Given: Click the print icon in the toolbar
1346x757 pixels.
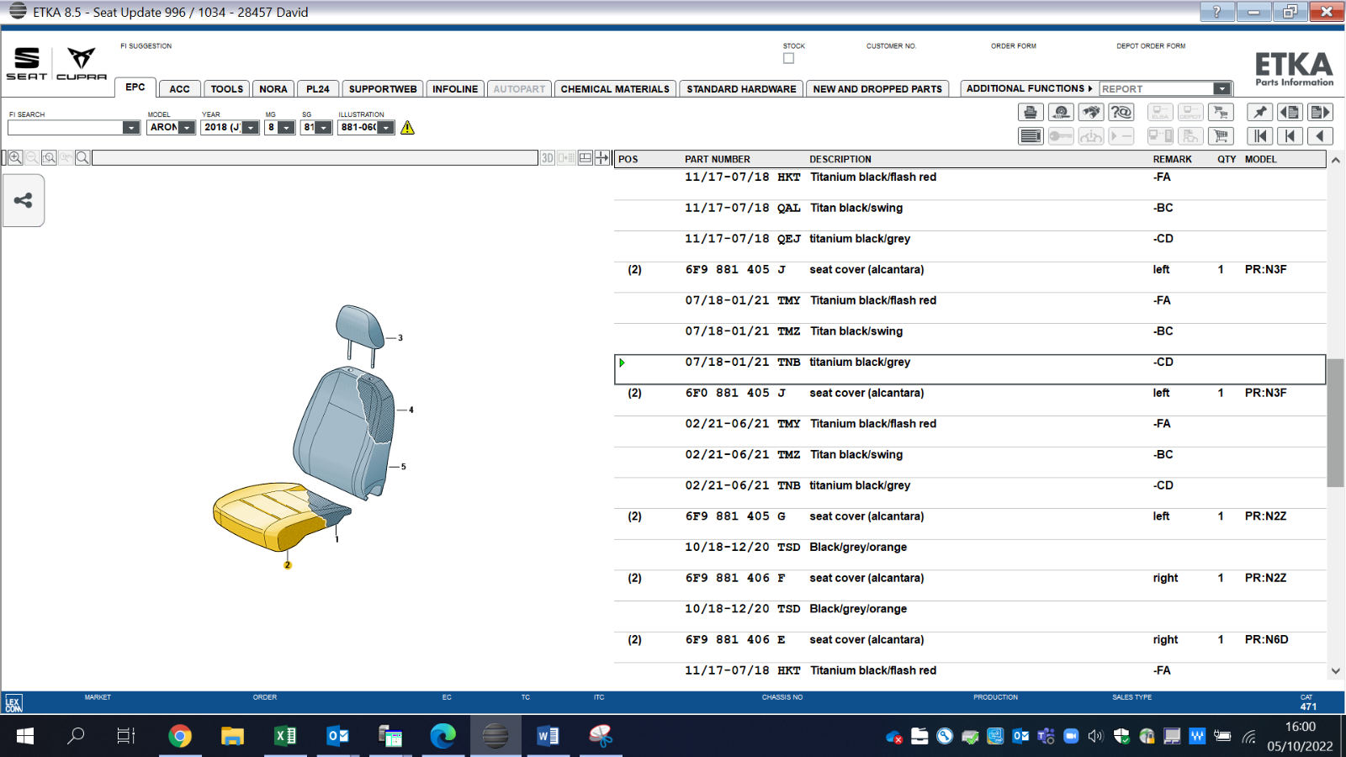Looking at the screenshot, I should click(1031, 112).
